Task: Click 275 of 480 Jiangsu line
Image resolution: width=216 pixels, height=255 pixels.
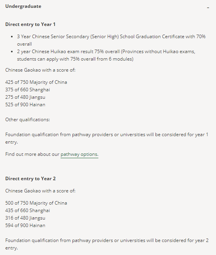Action: coord(25,97)
